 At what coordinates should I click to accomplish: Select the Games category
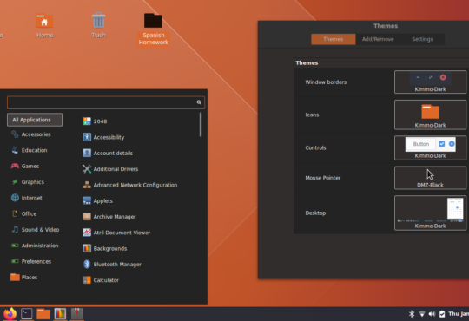25,167
